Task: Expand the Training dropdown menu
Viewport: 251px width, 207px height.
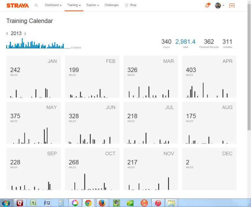Action: 74,5
